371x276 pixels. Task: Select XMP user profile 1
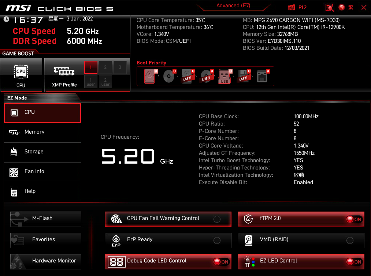tap(90, 82)
